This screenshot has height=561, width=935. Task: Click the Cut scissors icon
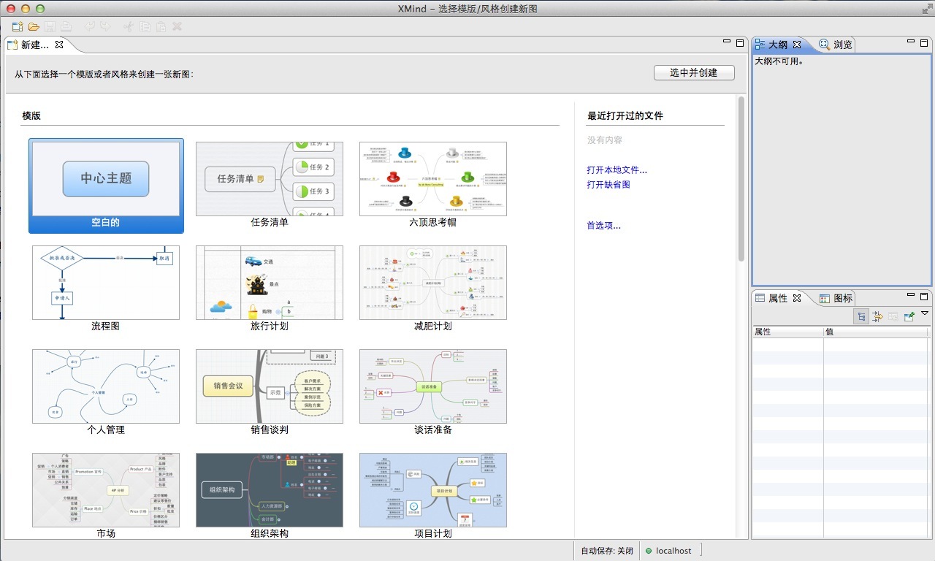tap(128, 26)
